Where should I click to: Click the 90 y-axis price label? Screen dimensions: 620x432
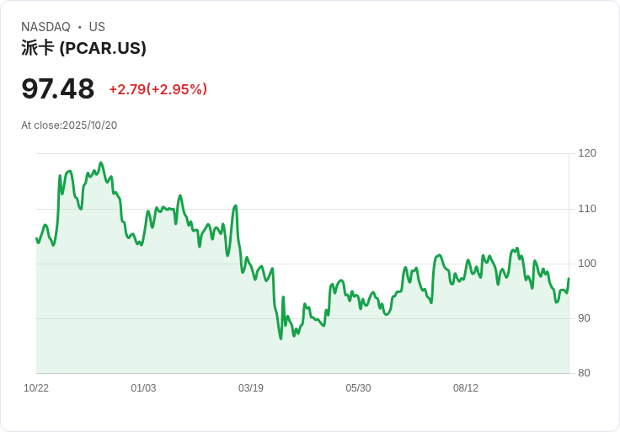(585, 318)
